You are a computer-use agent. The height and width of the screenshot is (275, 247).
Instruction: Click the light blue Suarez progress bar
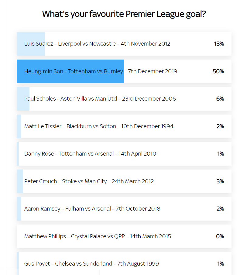tap(31, 44)
